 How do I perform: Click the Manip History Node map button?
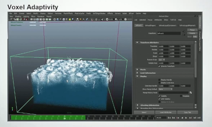coord(191,93)
